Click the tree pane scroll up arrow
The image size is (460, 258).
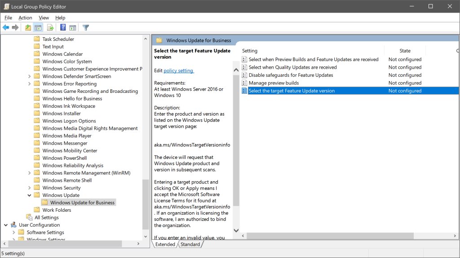coord(146,39)
